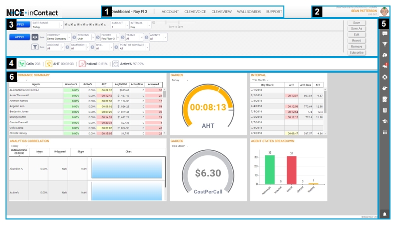Click the Subscribe button
Image resolution: width=396 pixels, height=225 pixels.
point(356,52)
